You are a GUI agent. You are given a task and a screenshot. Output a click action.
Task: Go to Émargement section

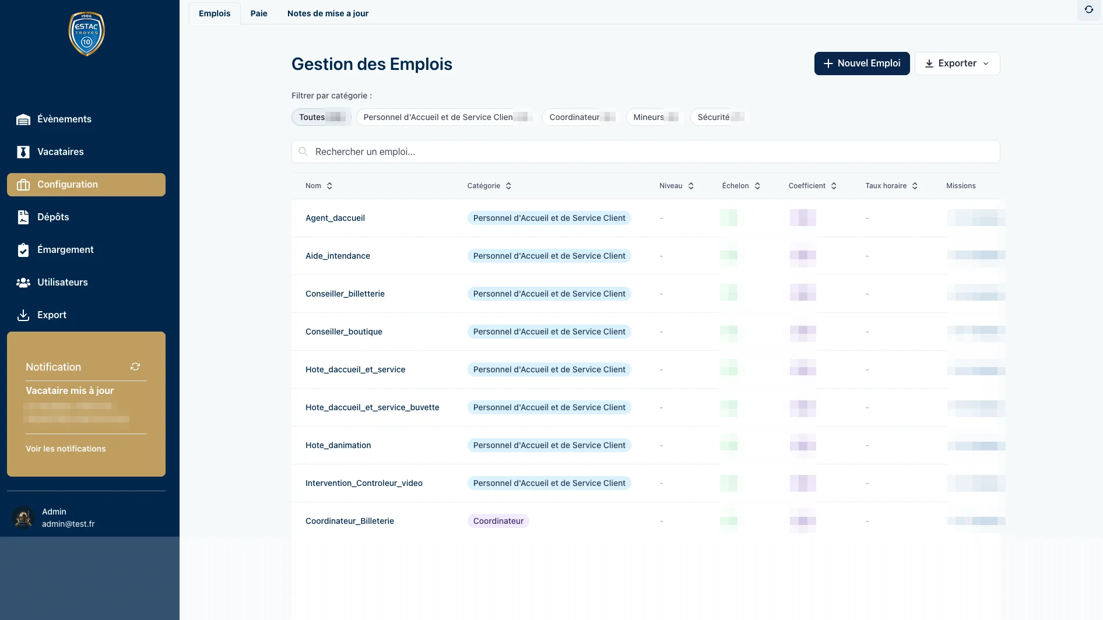click(86, 250)
